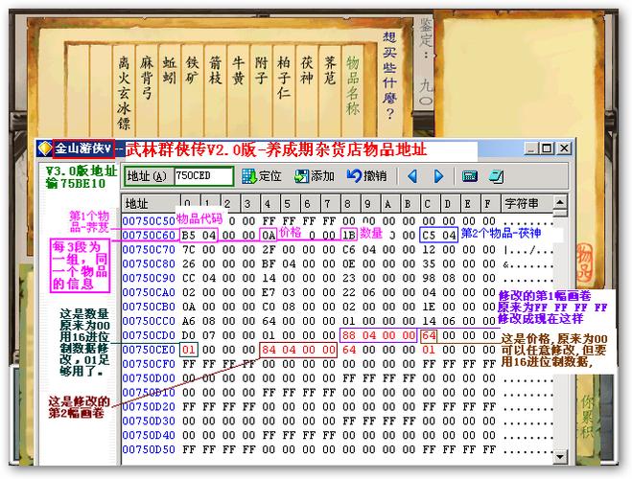632x479 pixels.
Task: Select address row 00750D10
Action: (149, 393)
